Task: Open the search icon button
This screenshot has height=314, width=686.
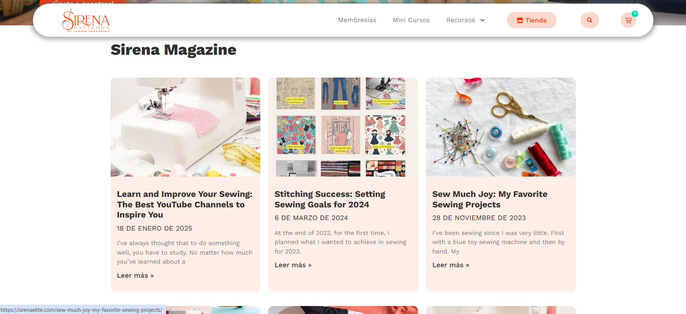Action: point(590,20)
